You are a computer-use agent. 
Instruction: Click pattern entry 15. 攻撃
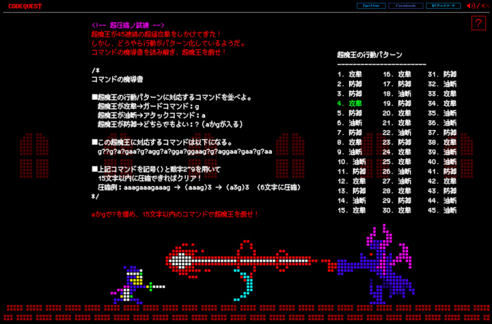[x=351, y=211]
